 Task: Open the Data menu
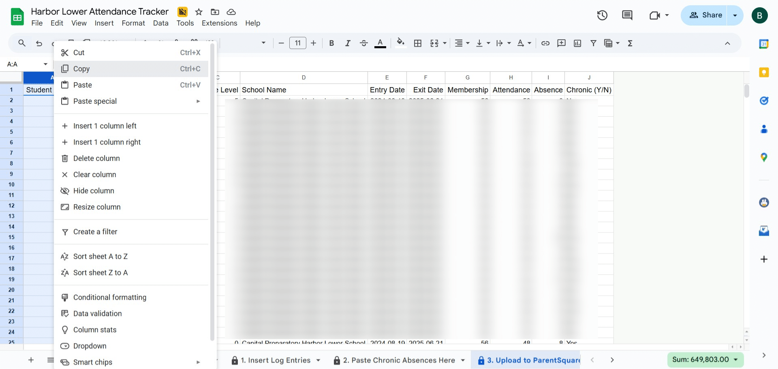[x=160, y=23]
